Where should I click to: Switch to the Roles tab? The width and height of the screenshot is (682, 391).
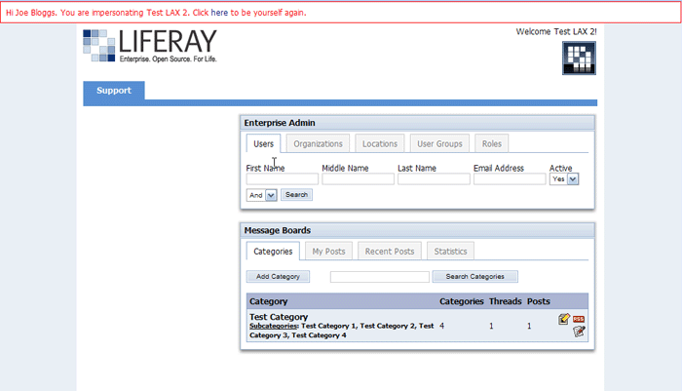tap(491, 143)
